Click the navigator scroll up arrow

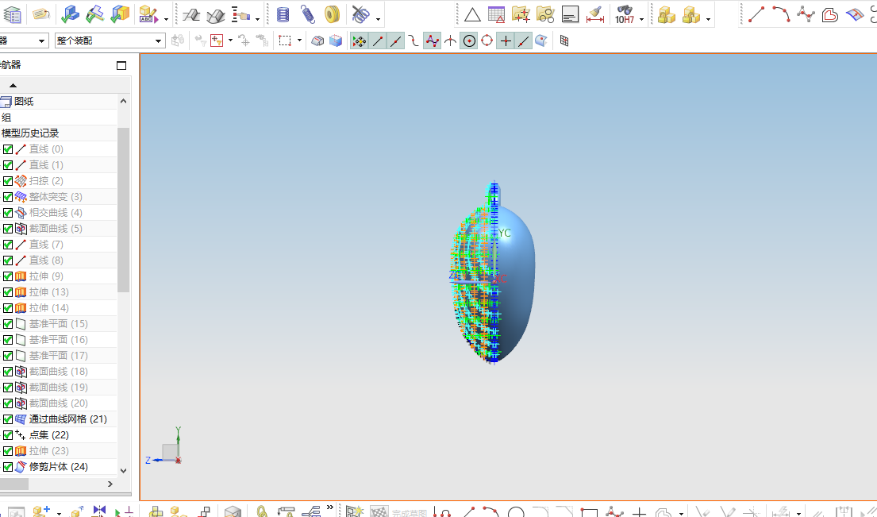(x=124, y=102)
